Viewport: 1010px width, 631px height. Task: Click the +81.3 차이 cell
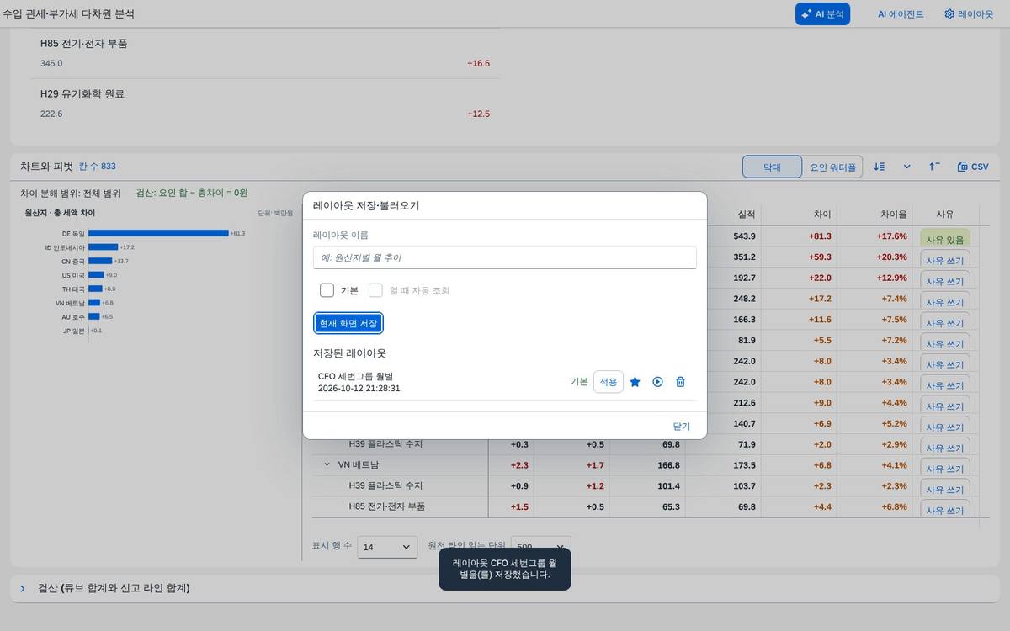[820, 236]
